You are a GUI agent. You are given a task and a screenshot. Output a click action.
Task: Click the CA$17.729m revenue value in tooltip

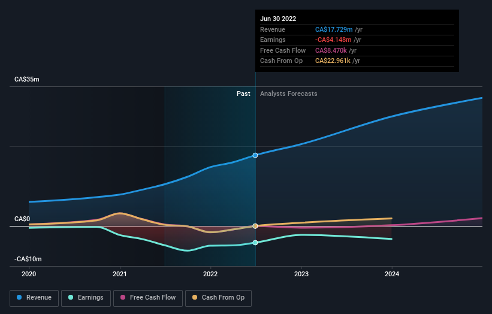tap(334, 29)
